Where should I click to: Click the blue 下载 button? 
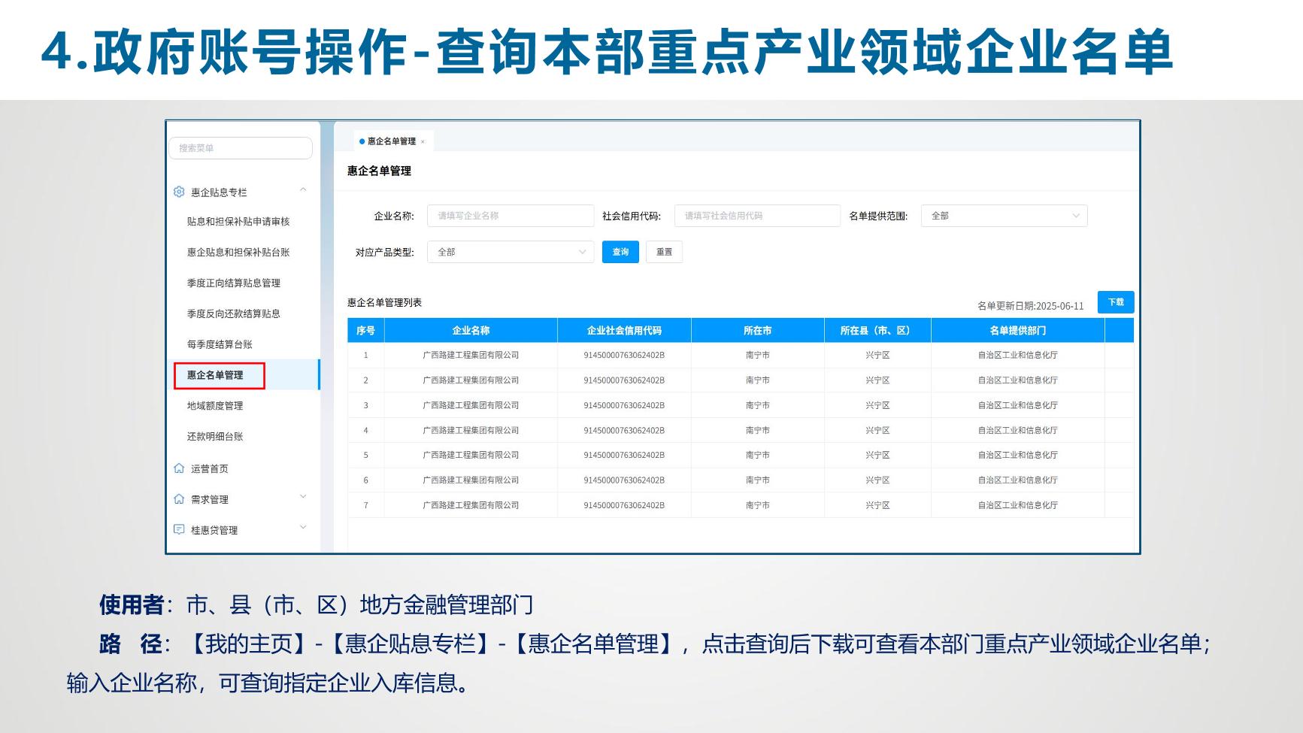1115,302
